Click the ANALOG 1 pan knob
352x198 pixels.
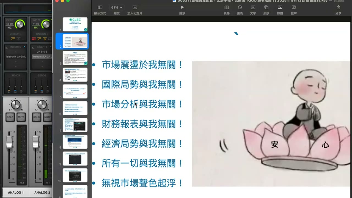tap(16, 104)
